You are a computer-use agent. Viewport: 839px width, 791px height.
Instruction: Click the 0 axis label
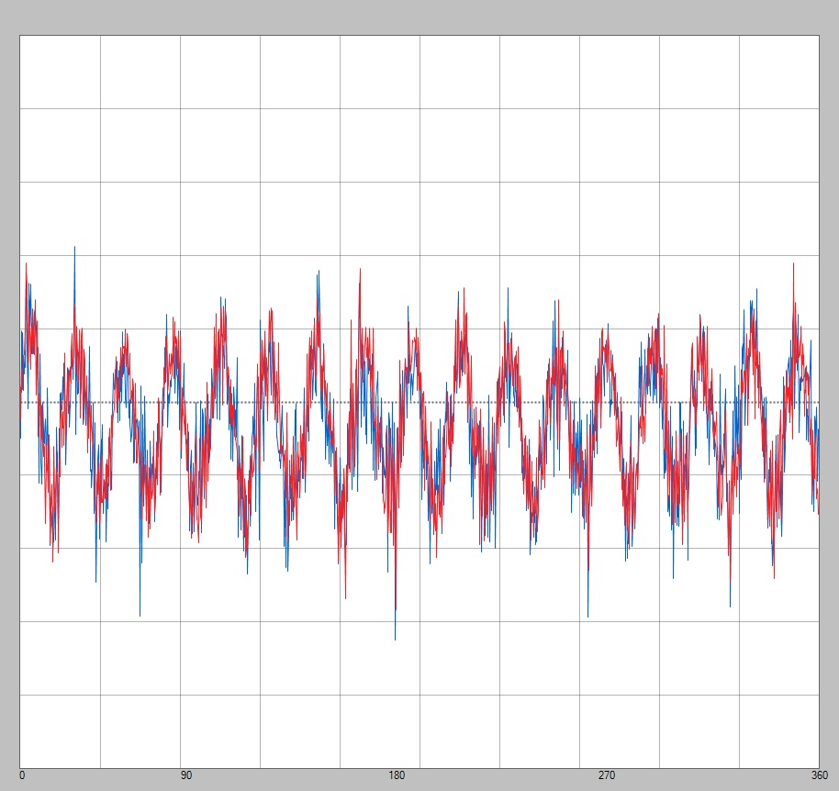22,775
